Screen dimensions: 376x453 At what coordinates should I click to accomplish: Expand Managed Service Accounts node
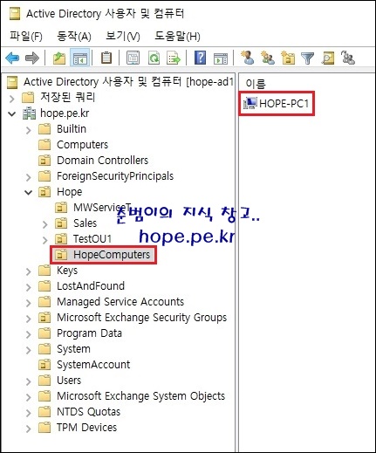pos(28,303)
